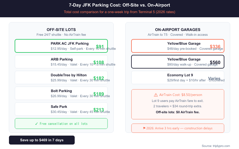239x149 pixels.
Task: Click the ON-AIRPORT GARAGES heading
Action: click(178, 30)
